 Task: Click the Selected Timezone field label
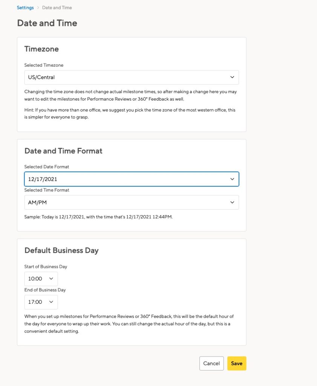pos(44,65)
